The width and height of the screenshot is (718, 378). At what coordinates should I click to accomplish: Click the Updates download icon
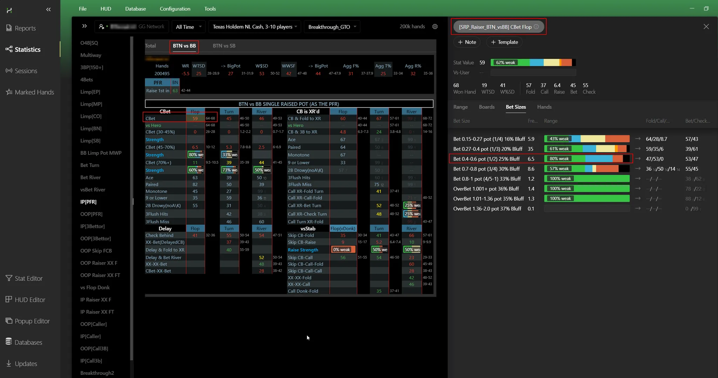pyautogui.click(x=9, y=363)
